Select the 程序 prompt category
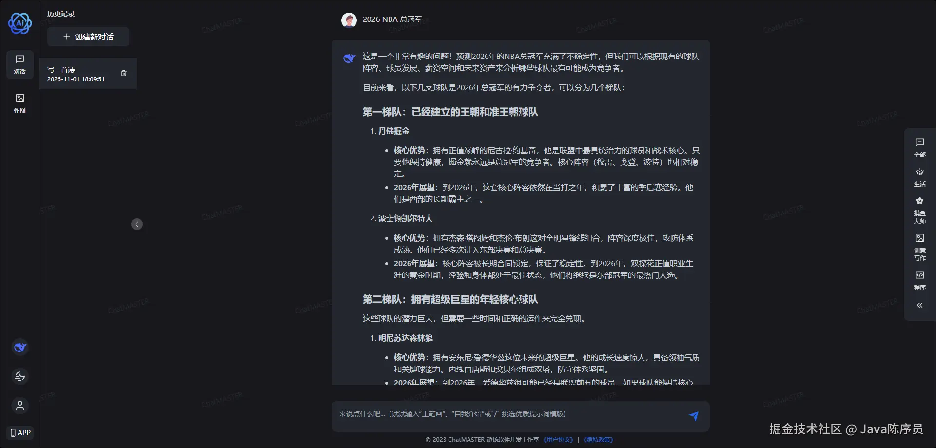Screen dimensions: 936x448 [920, 281]
